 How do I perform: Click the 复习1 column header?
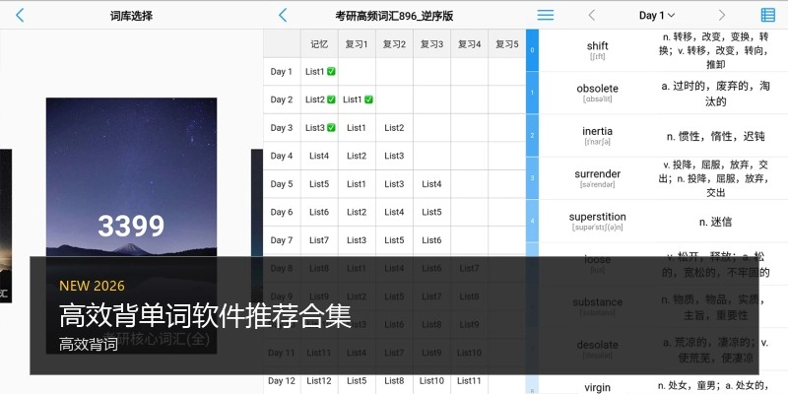[x=357, y=43]
